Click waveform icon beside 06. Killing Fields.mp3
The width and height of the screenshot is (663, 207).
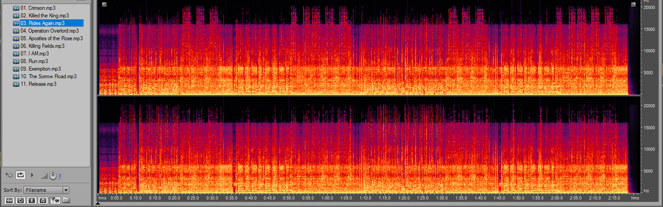point(16,46)
